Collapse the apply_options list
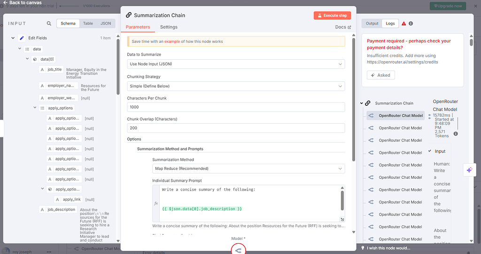The image size is (481, 254). pos(35,108)
